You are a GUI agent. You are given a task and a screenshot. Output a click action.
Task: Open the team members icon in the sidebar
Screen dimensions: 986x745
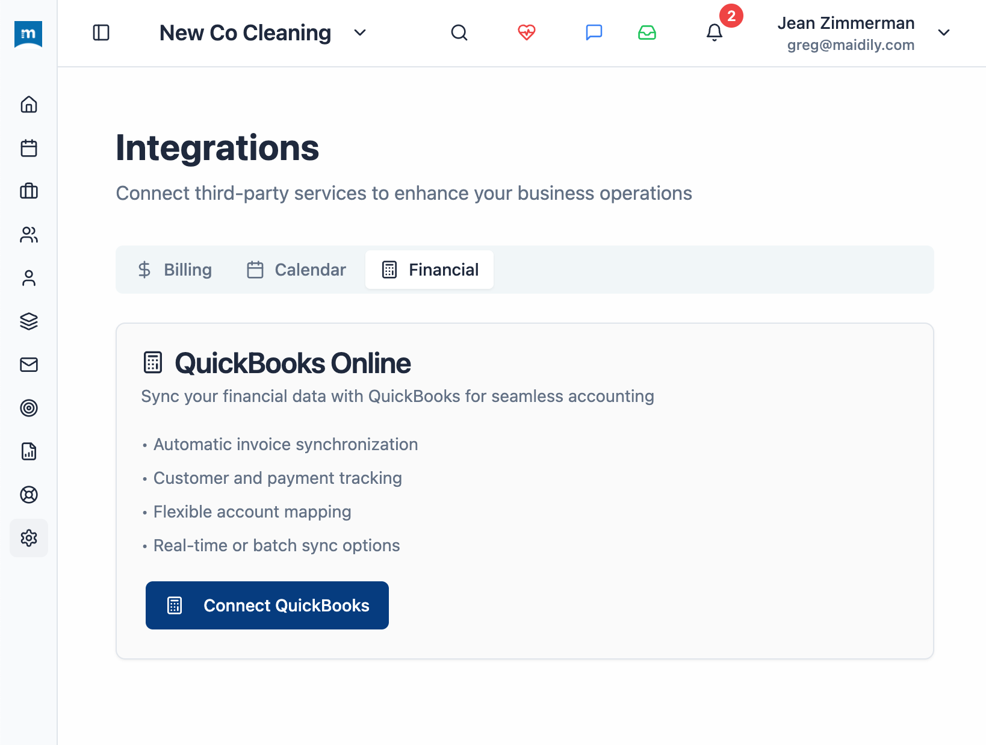(x=28, y=235)
